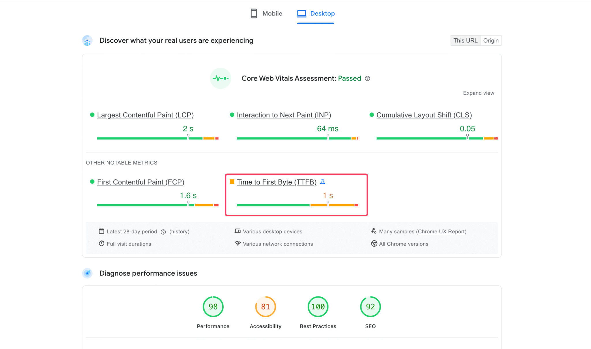Open the Largest Contentful Paint link
The width and height of the screenshot is (591, 349).
point(145,115)
